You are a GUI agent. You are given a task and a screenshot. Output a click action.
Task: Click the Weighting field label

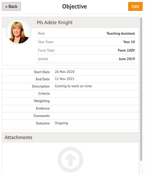click(42, 101)
